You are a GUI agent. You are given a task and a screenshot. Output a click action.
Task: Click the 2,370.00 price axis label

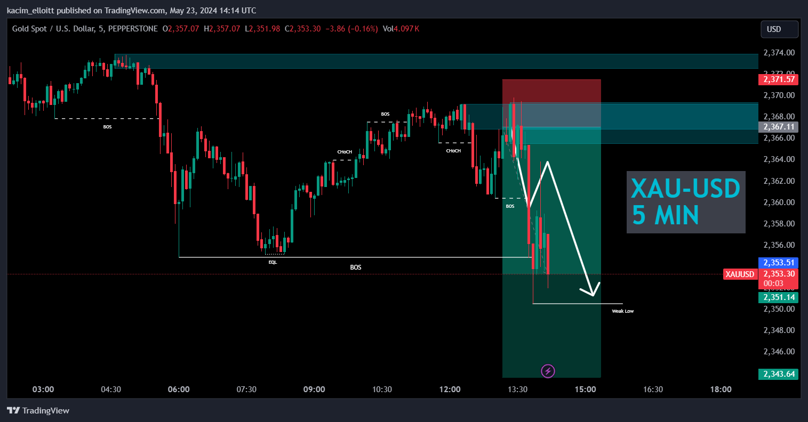click(x=779, y=95)
